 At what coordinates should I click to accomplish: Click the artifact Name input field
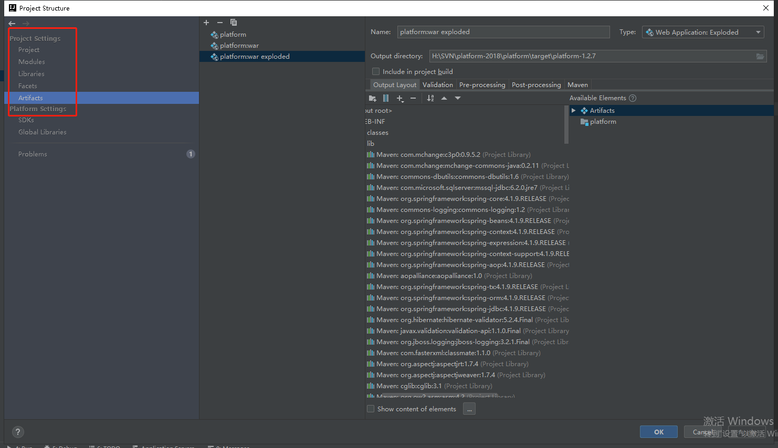point(503,32)
